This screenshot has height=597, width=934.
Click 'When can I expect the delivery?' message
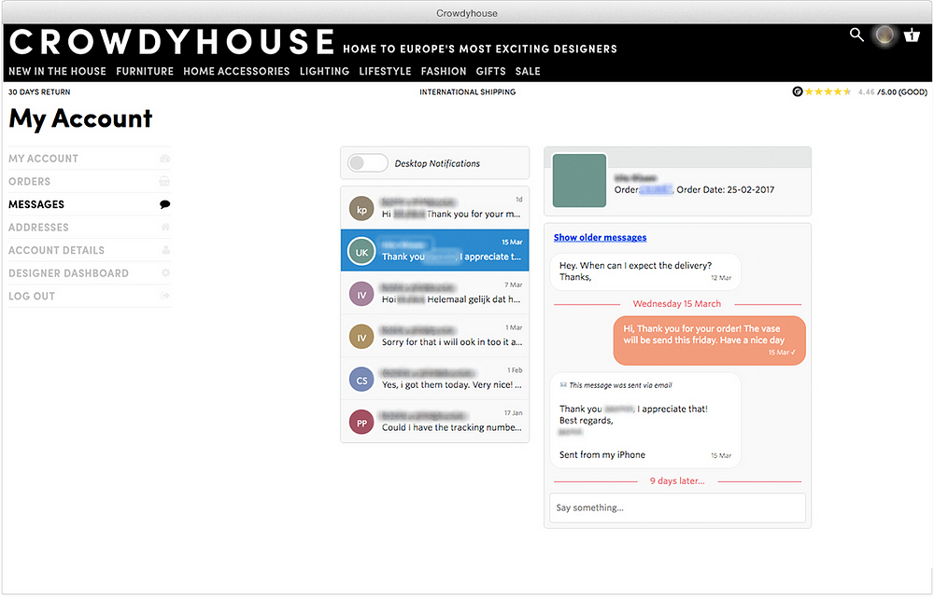pos(645,271)
